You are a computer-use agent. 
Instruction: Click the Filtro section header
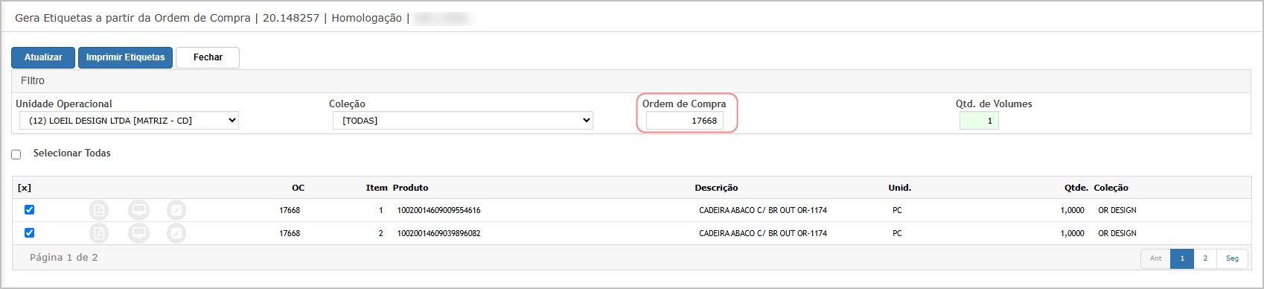33,80
